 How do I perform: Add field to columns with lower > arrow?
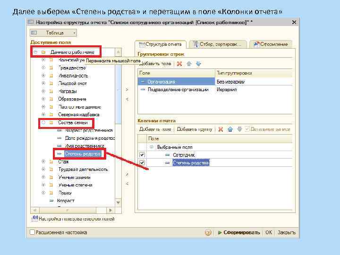click(127, 174)
